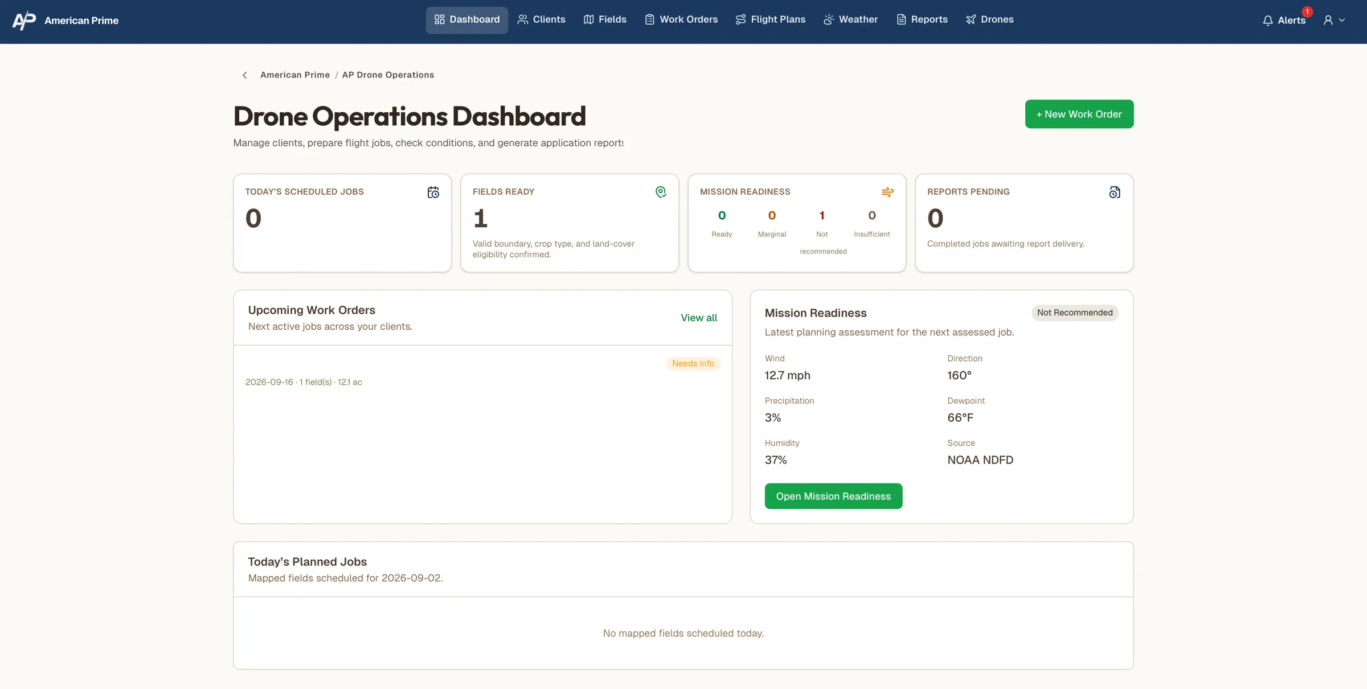Viewport: 1367px width, 689px height.
Task: Open the Dashboard tab
Action: tap(466, 20)
